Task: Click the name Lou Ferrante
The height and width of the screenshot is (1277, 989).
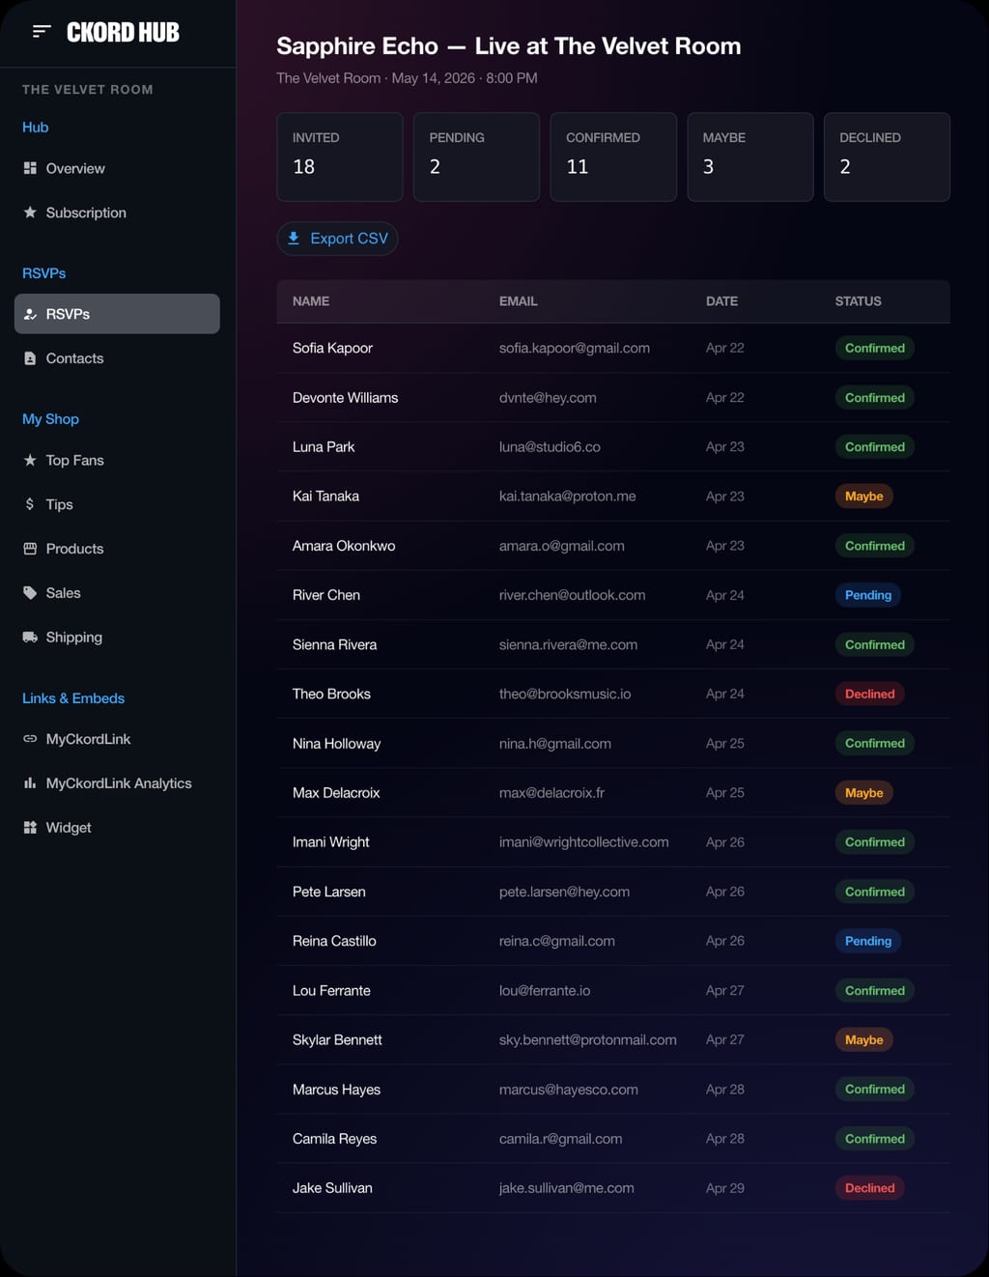Action: click(x=331, y=991)
